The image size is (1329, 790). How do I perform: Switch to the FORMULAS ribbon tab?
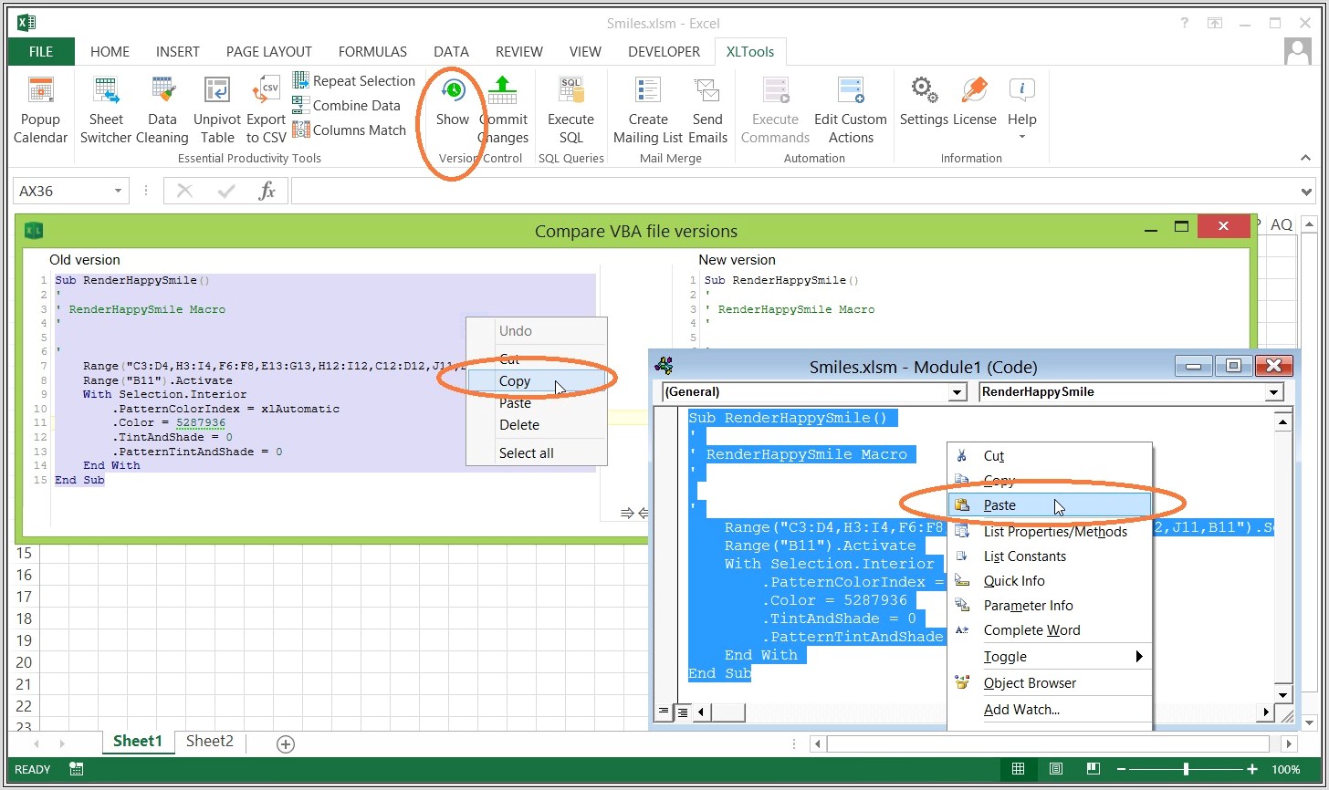[372, 52]
